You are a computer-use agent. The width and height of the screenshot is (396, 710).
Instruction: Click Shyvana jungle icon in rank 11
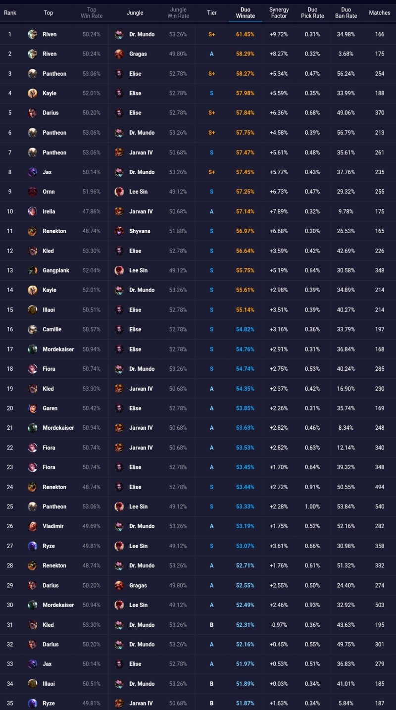[119, 231]
